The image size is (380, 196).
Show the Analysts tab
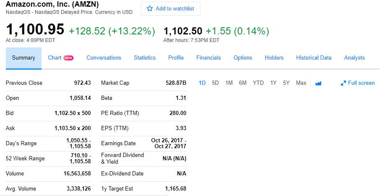point(354,58)
